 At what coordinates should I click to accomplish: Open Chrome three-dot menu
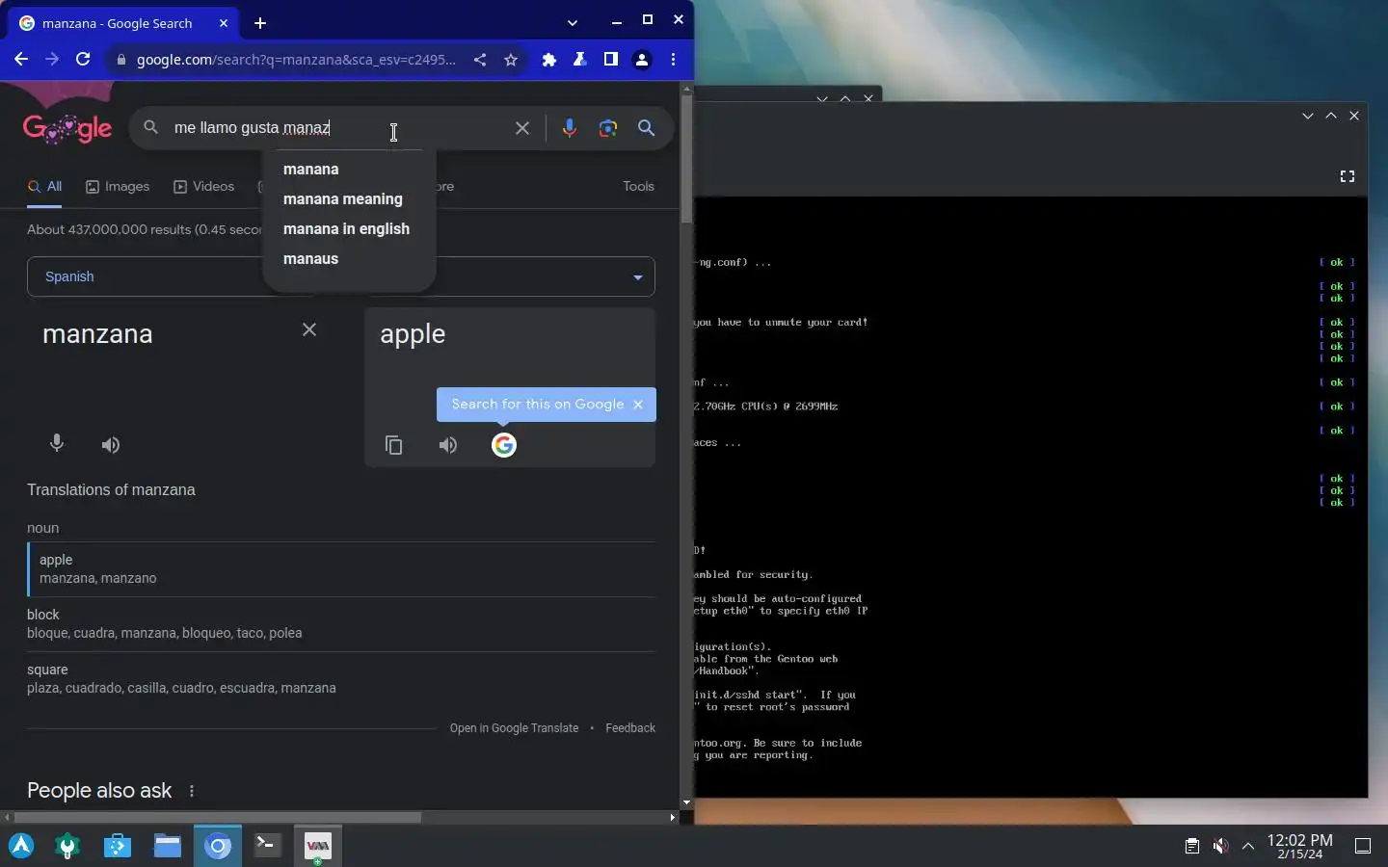click(673, 60)
